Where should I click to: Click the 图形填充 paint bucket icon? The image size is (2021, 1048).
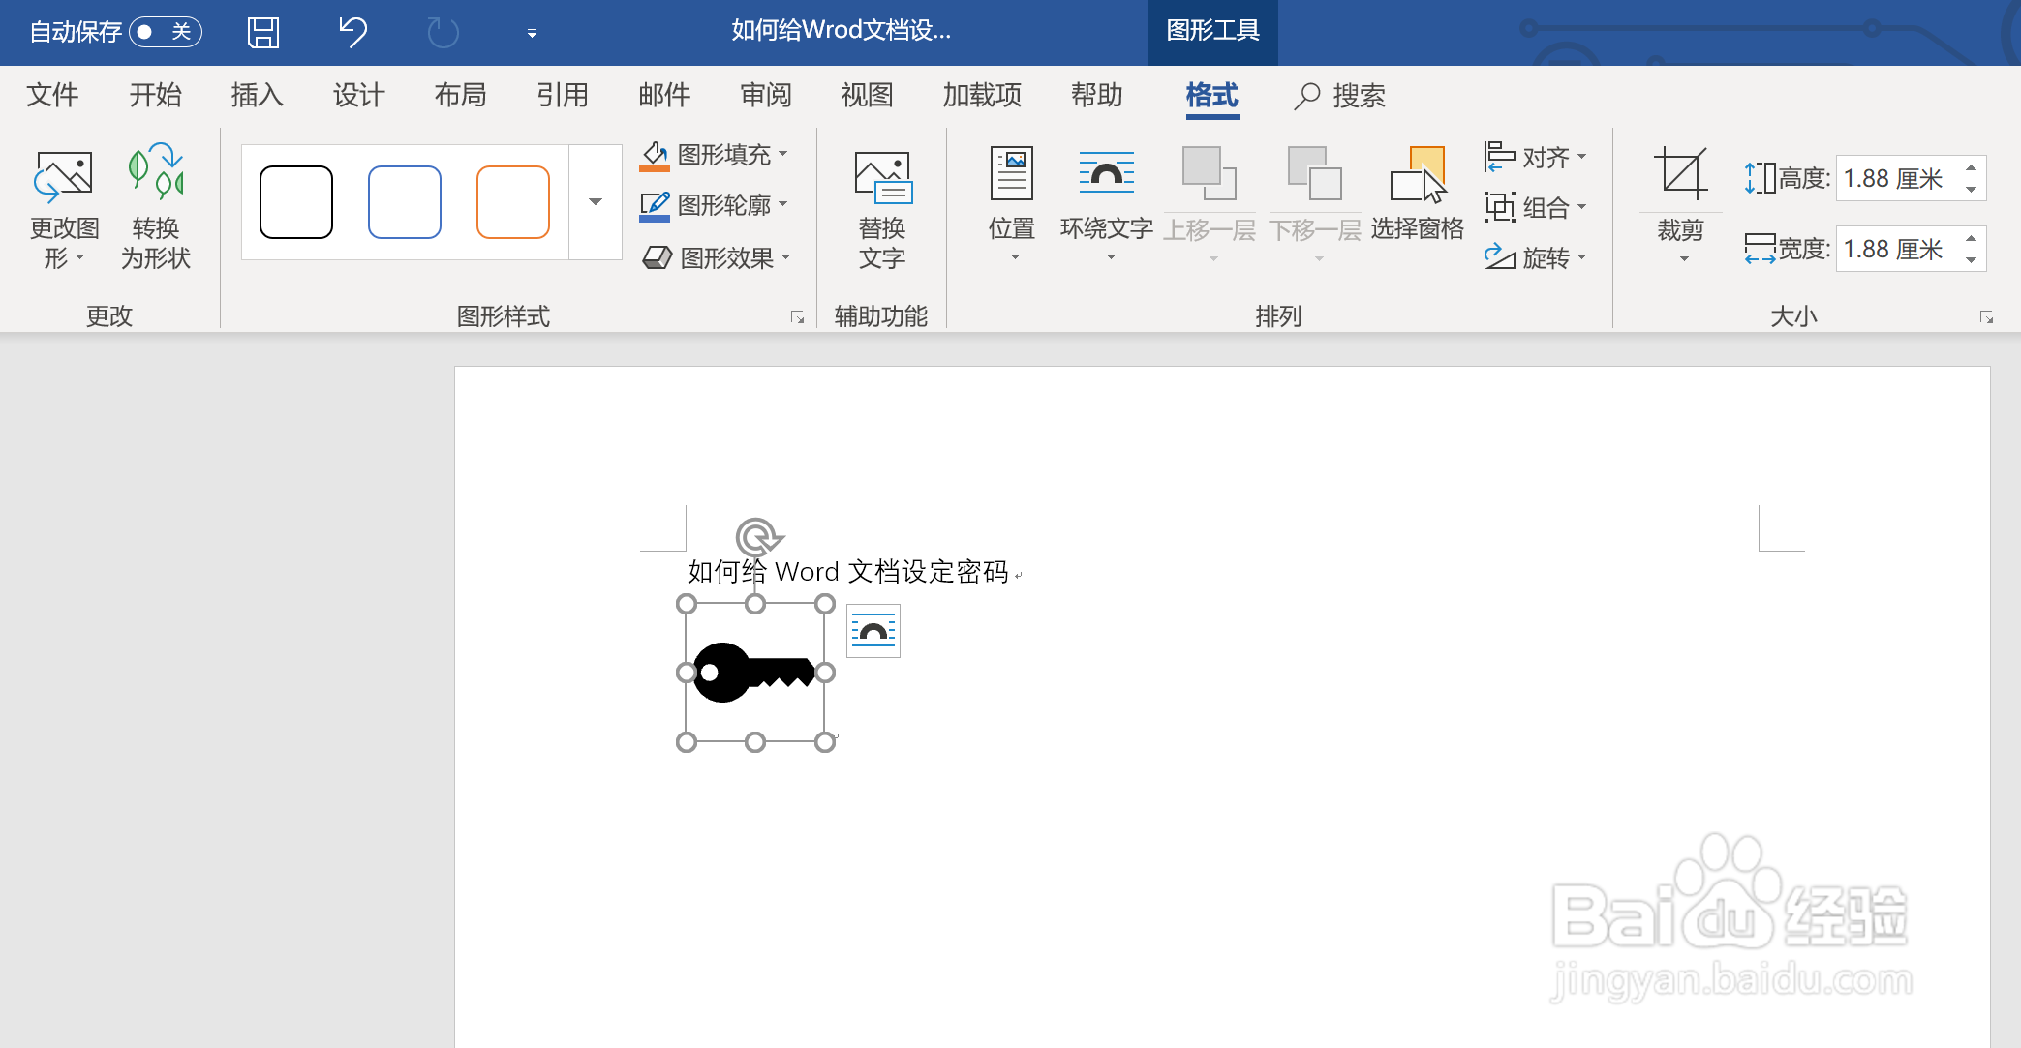click(x=656, y=155)
